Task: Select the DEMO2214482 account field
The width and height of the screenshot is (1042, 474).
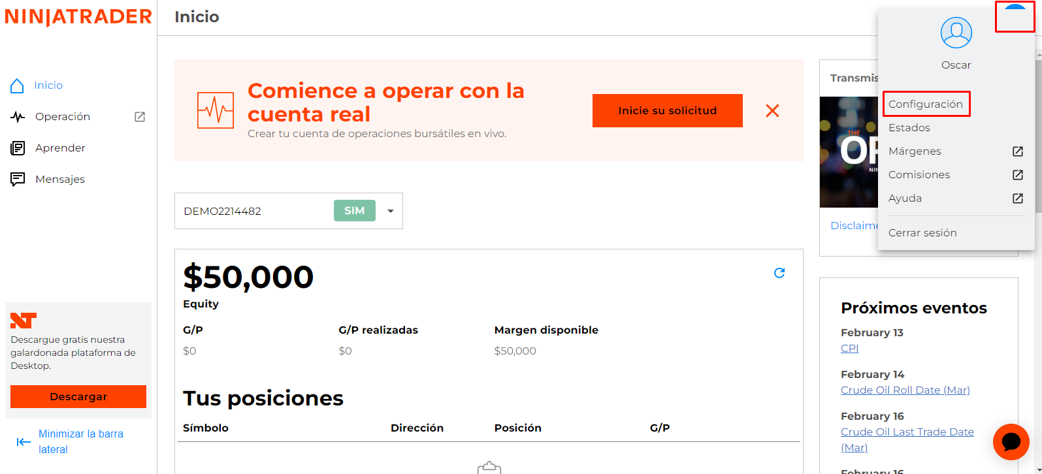Action: click(289, 211)
